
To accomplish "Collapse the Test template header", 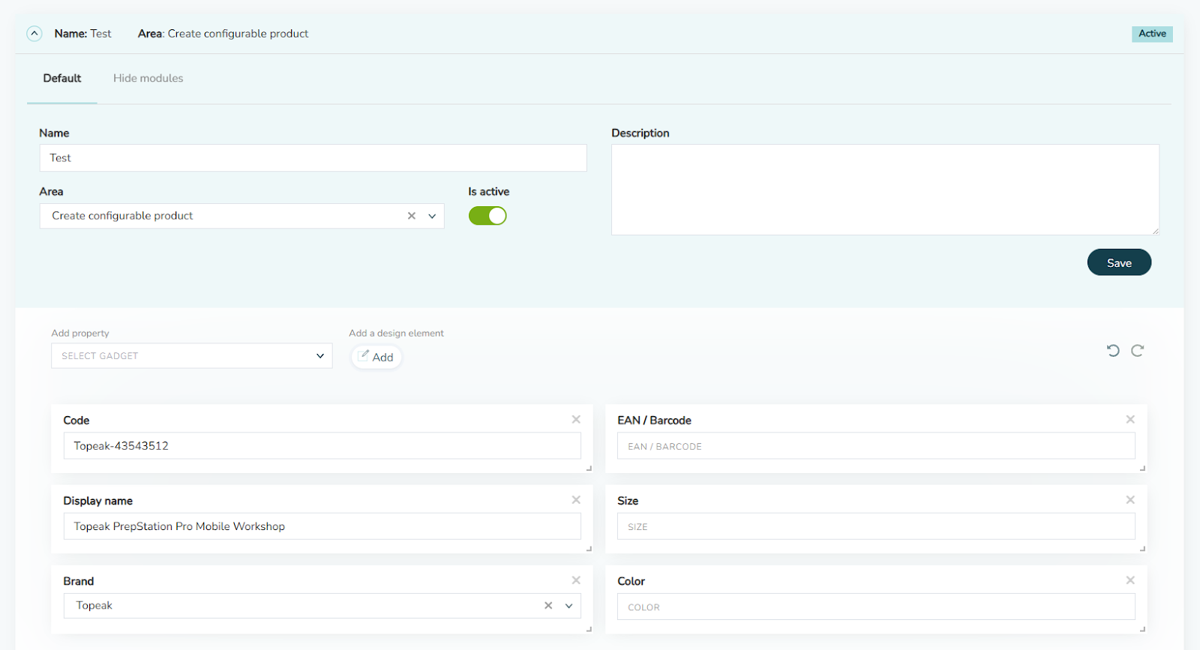I will [34, 34].
